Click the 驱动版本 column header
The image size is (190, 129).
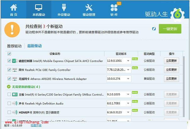pyautogui.click(x=121, y=54)
